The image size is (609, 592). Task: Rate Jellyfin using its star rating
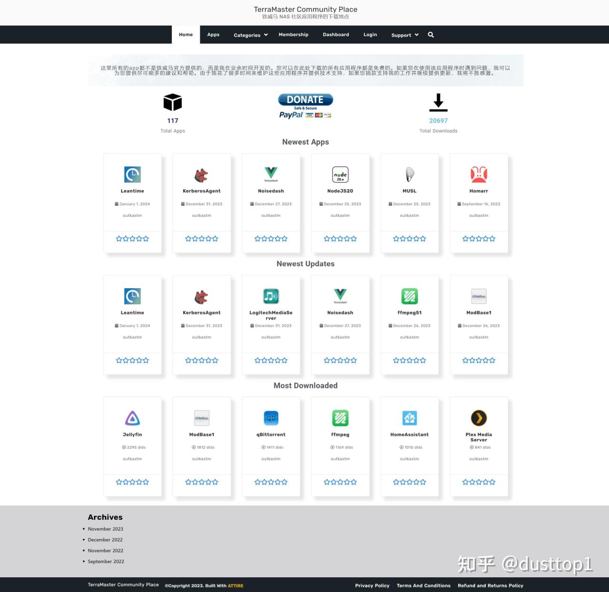tap(132, 482)
